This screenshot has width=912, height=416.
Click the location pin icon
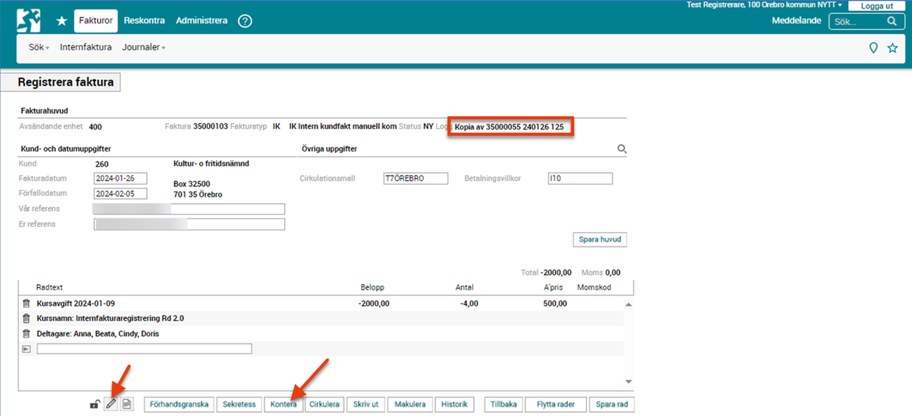point(873,48)
